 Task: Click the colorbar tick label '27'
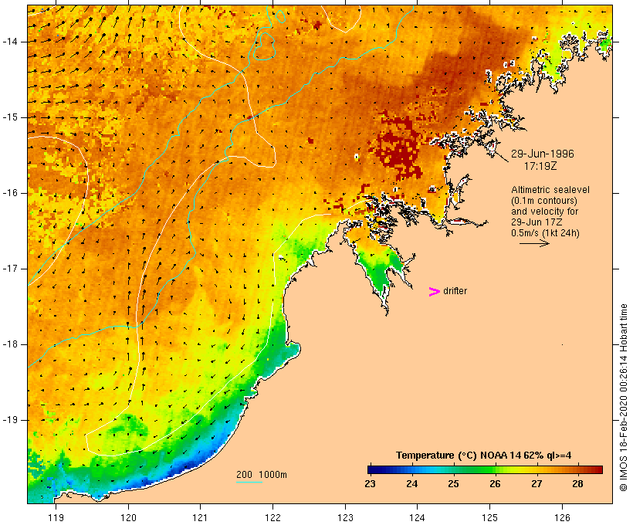537,484
